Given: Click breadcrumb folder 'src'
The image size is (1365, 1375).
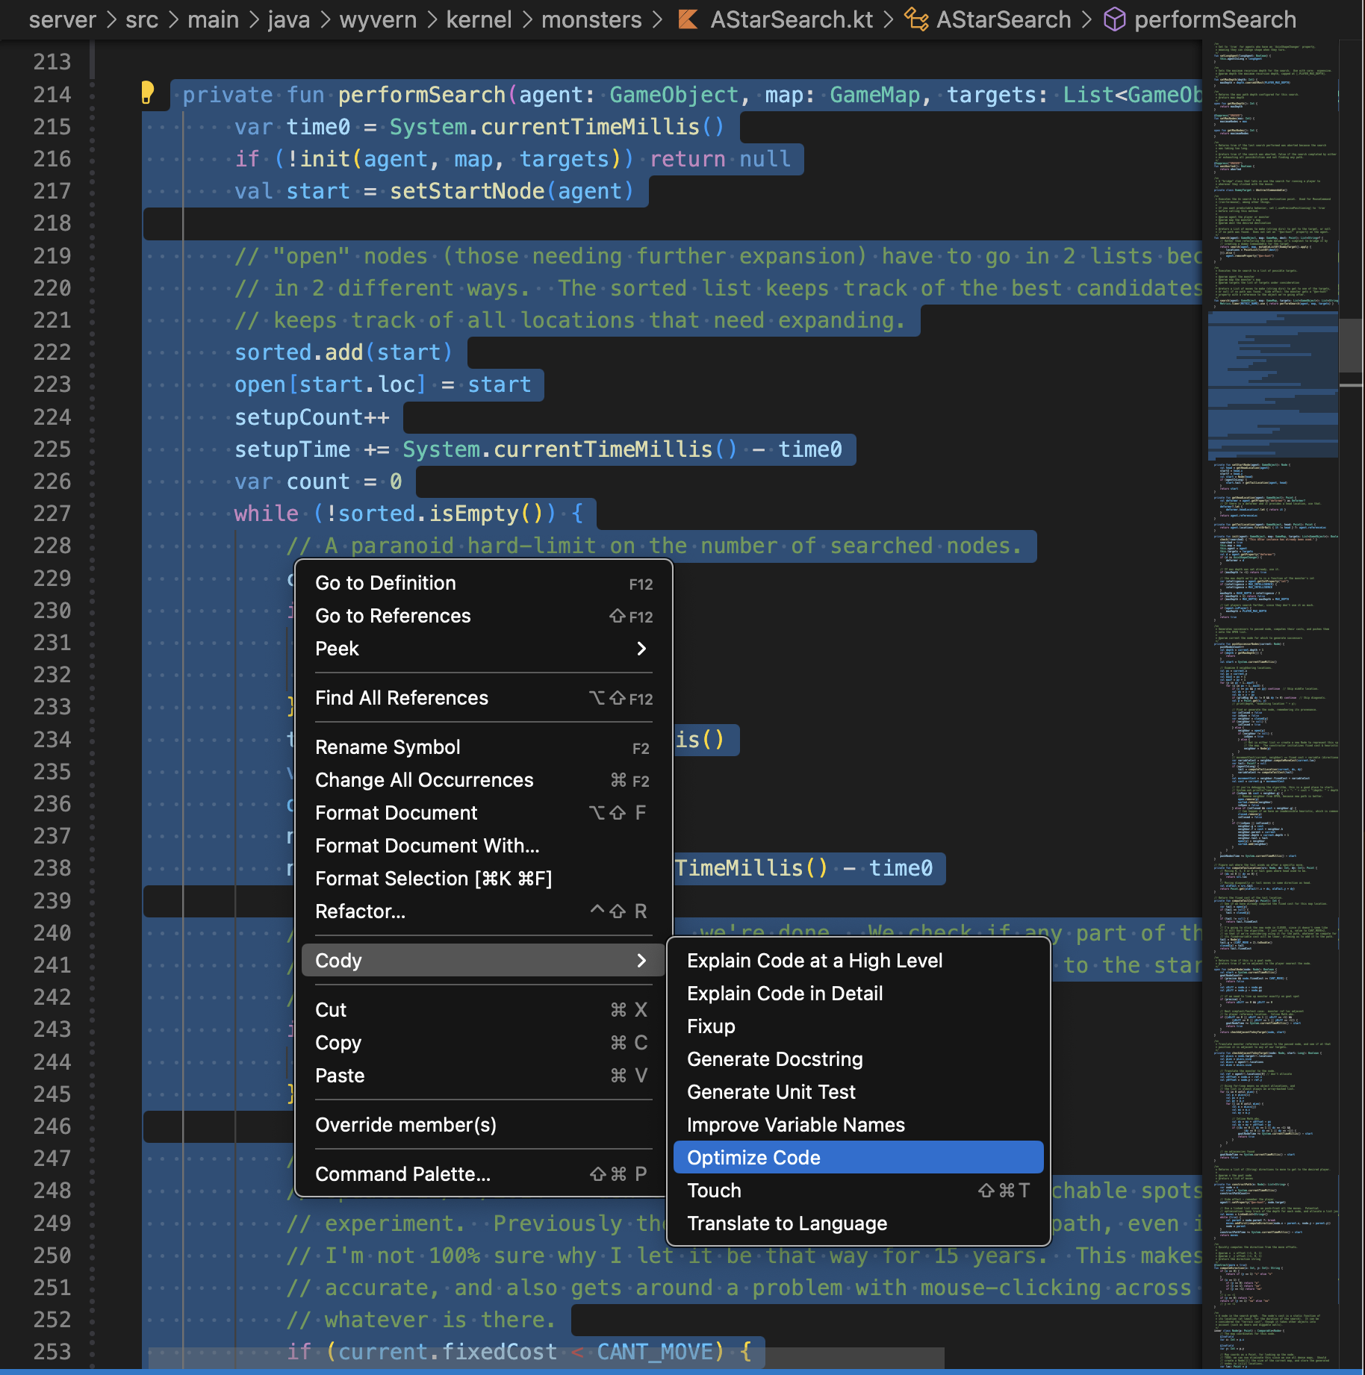Looking at the screenshot, I should point(142,19).
